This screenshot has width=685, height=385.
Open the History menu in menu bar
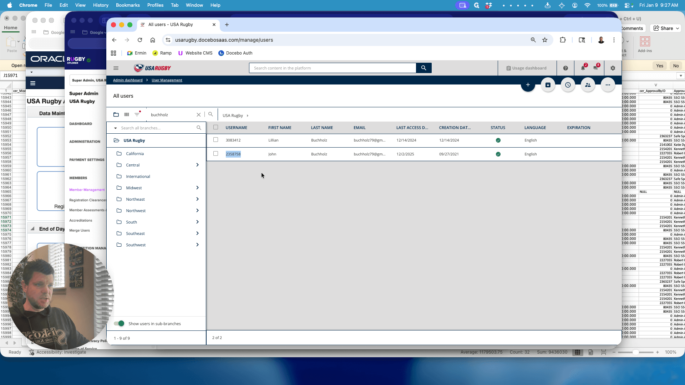tap(101, 5)
